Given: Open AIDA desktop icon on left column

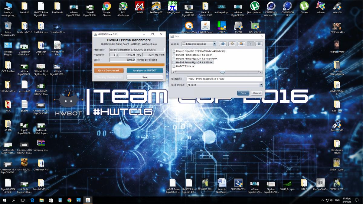Looking at the screenshot, I should click(x=8, y=106).
